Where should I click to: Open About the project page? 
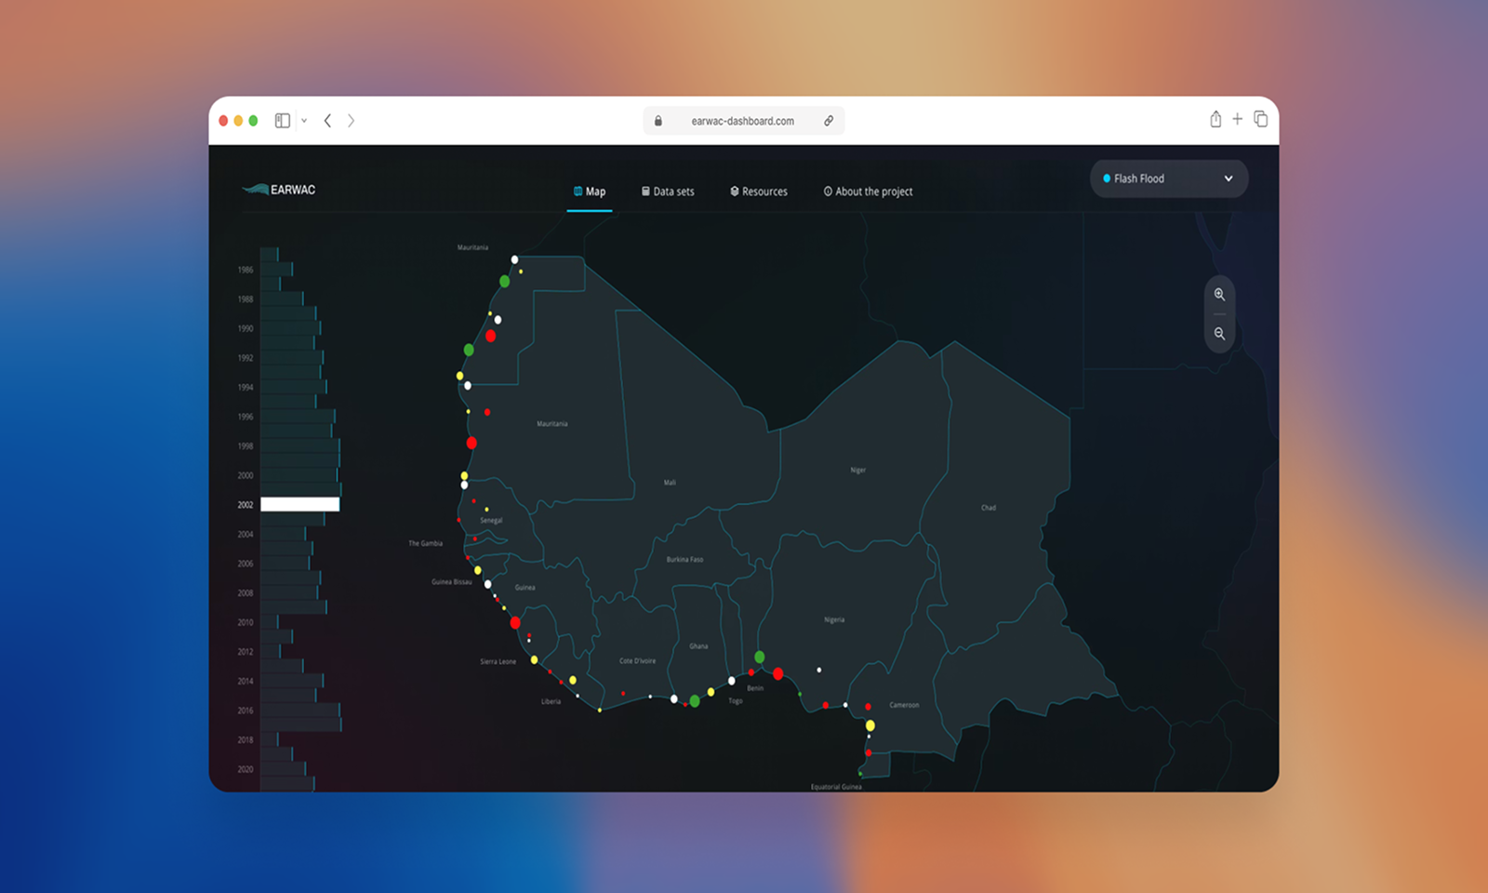[x=868, y=192]
